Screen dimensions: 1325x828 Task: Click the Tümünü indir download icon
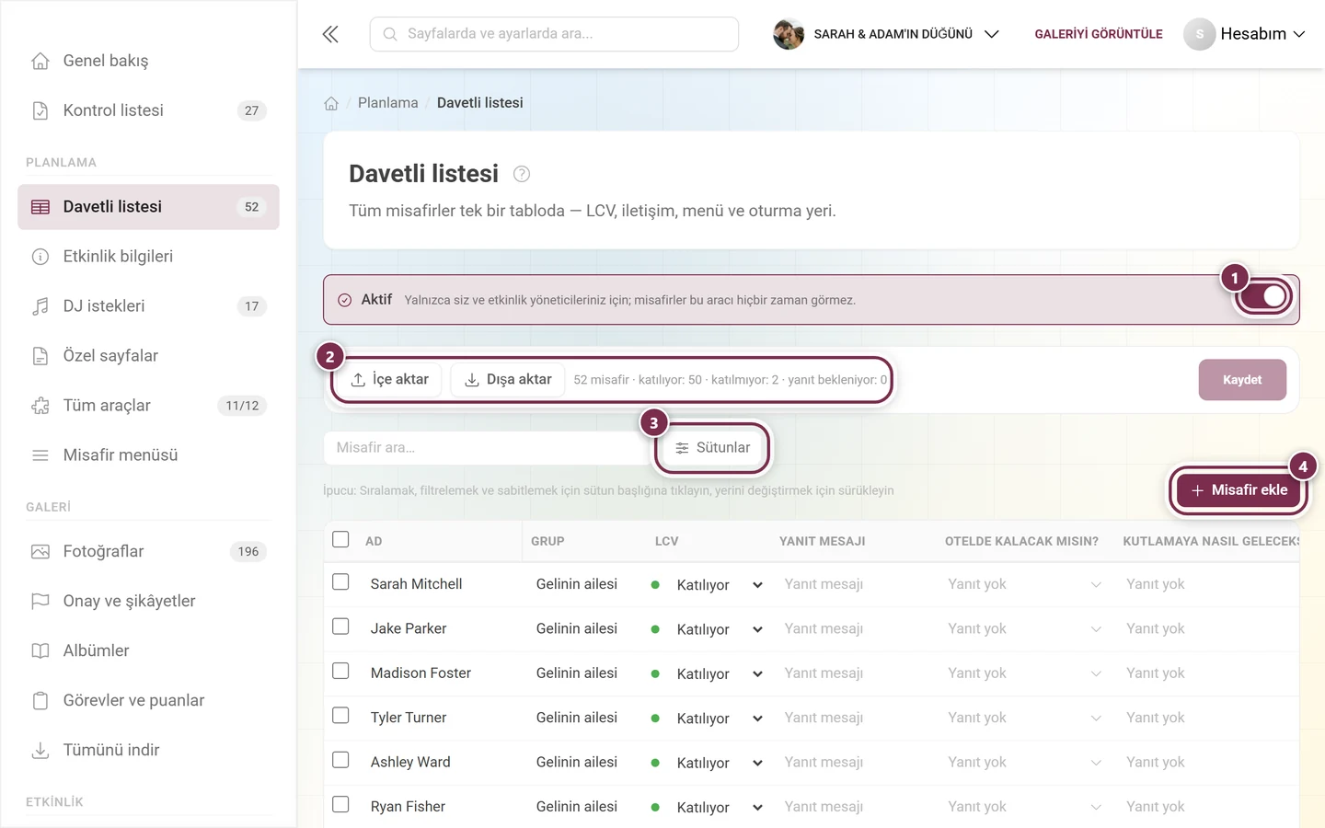click(x=40, y=751)
